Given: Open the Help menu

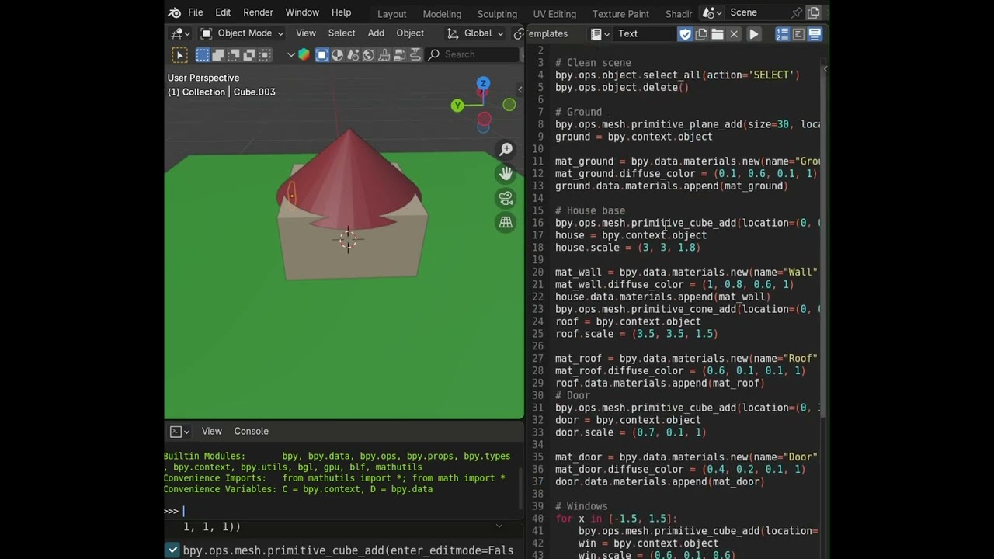Looking at the screenshot, I should point(341,12).
